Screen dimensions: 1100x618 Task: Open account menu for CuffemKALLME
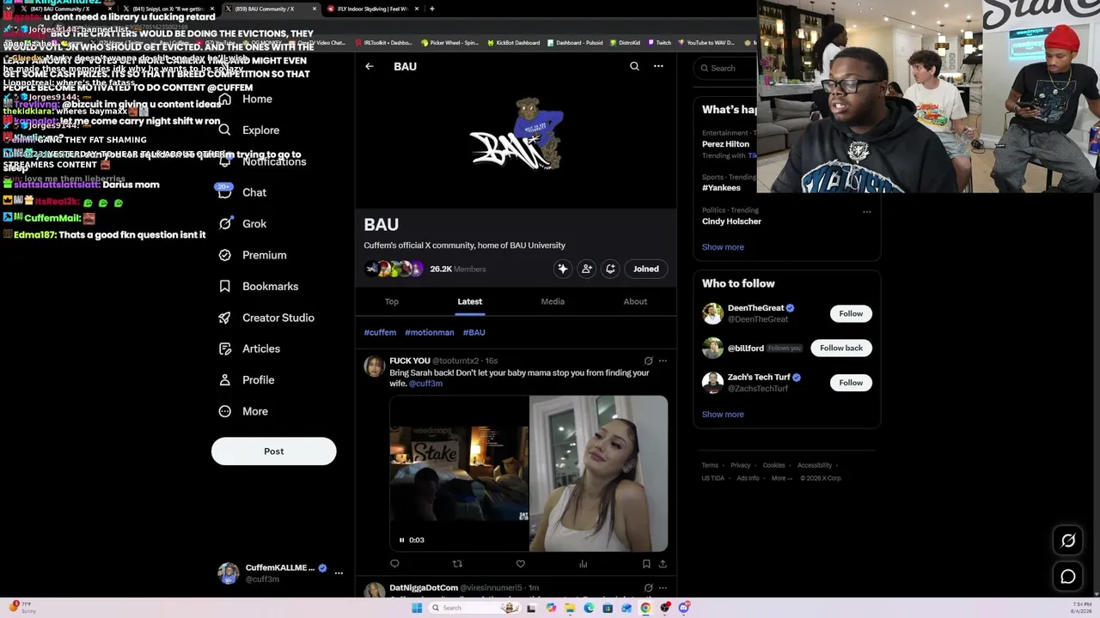280,573
